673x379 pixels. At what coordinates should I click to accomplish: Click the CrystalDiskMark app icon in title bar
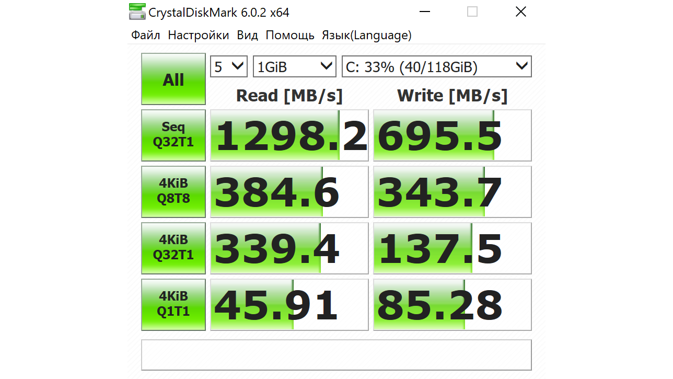[x=137, y=12]
